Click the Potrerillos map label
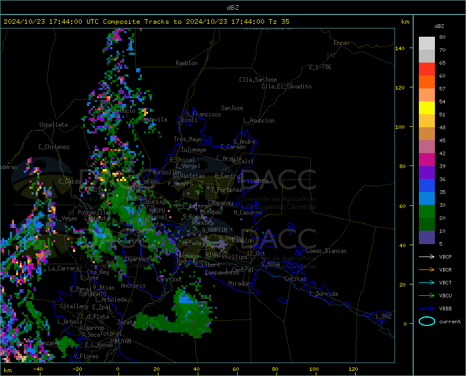The width and height of the screenshot is (466, 376). (95, 213)
